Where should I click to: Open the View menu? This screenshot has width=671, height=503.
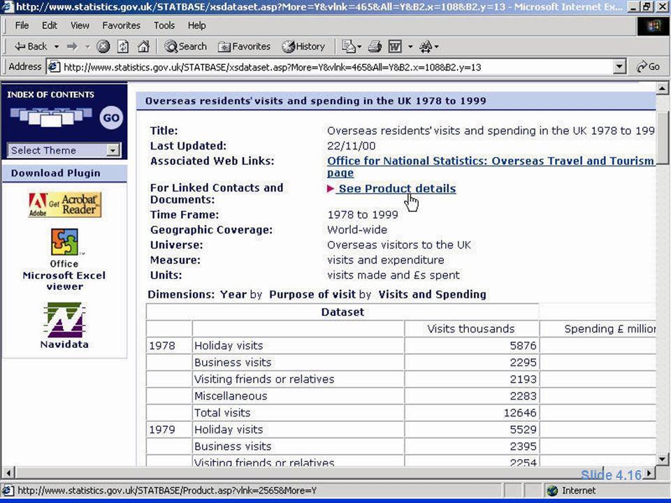pos(80,26)
